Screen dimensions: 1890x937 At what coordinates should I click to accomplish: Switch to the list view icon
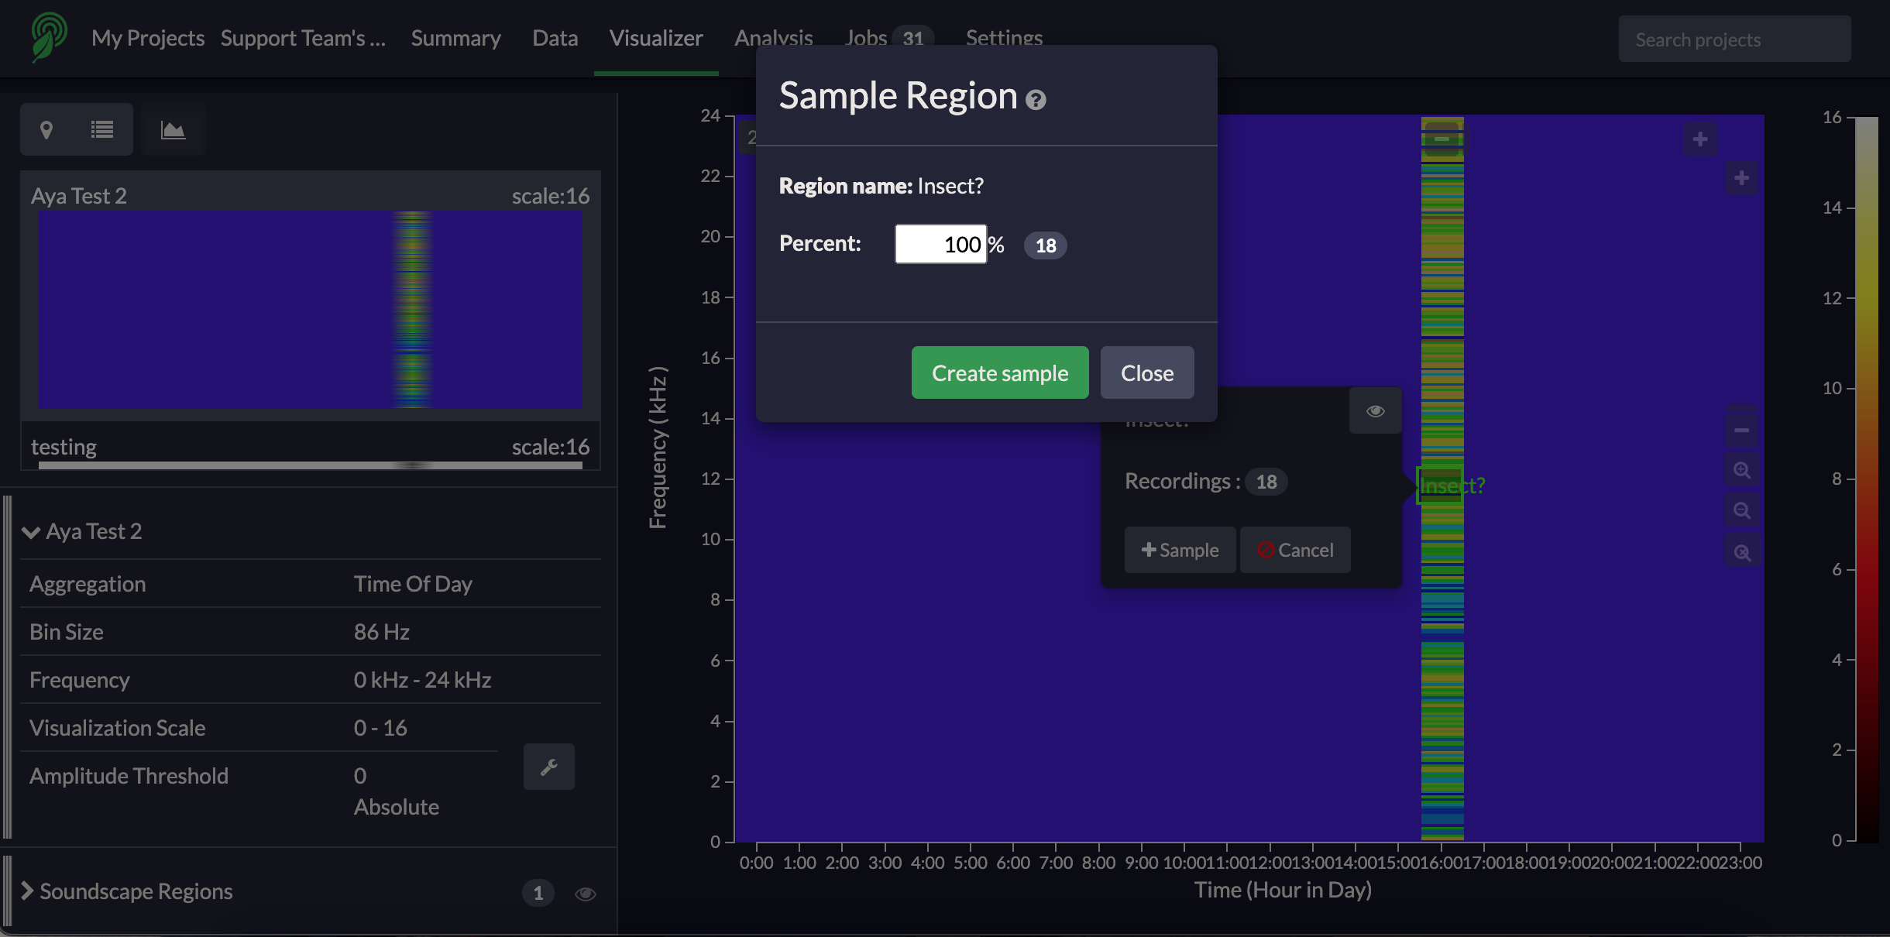click(102, 129)
